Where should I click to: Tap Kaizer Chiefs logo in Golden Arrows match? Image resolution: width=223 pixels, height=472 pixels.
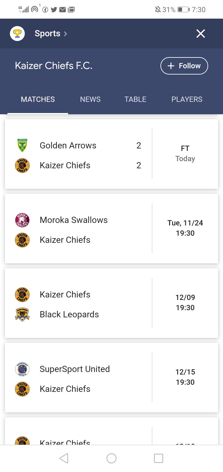click(22, 166)
